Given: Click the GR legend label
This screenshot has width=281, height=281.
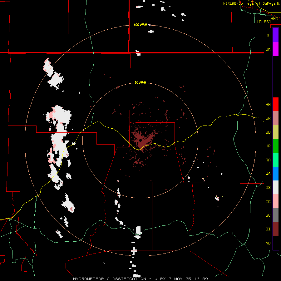Looking at the screenshot, I should [268, 118].
